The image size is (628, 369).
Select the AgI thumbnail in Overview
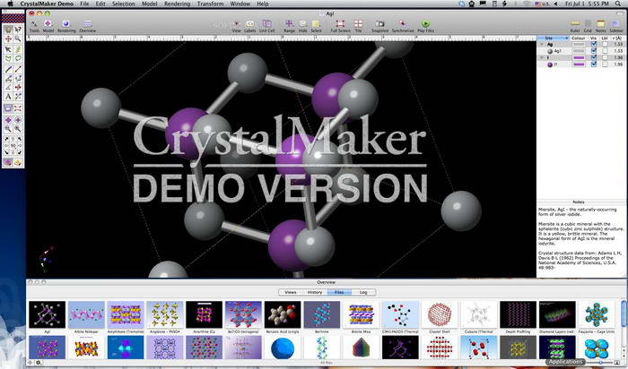(x=47, y=314)
